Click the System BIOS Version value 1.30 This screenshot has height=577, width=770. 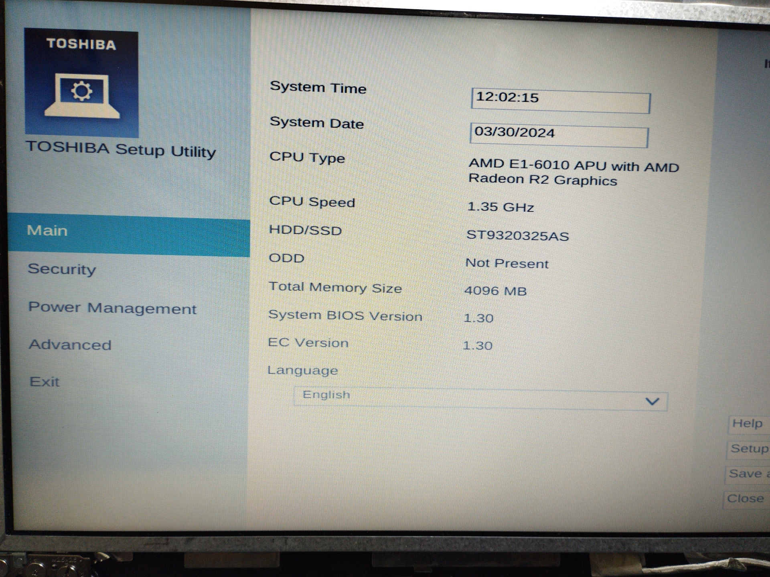478,318
